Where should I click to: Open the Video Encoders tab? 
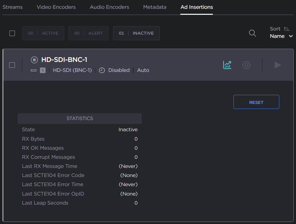point(56,7)
